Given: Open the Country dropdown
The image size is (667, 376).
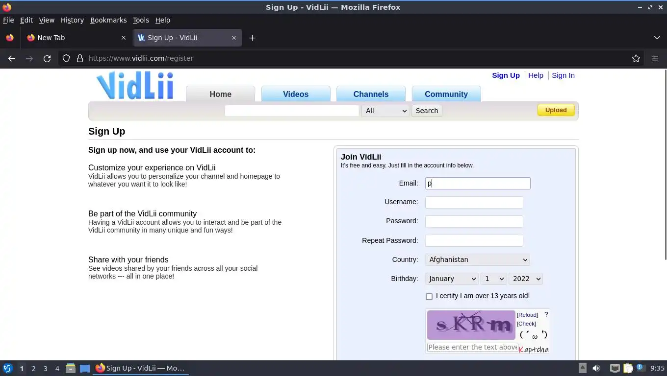Looking at the screenshot, I should point(478,259).
